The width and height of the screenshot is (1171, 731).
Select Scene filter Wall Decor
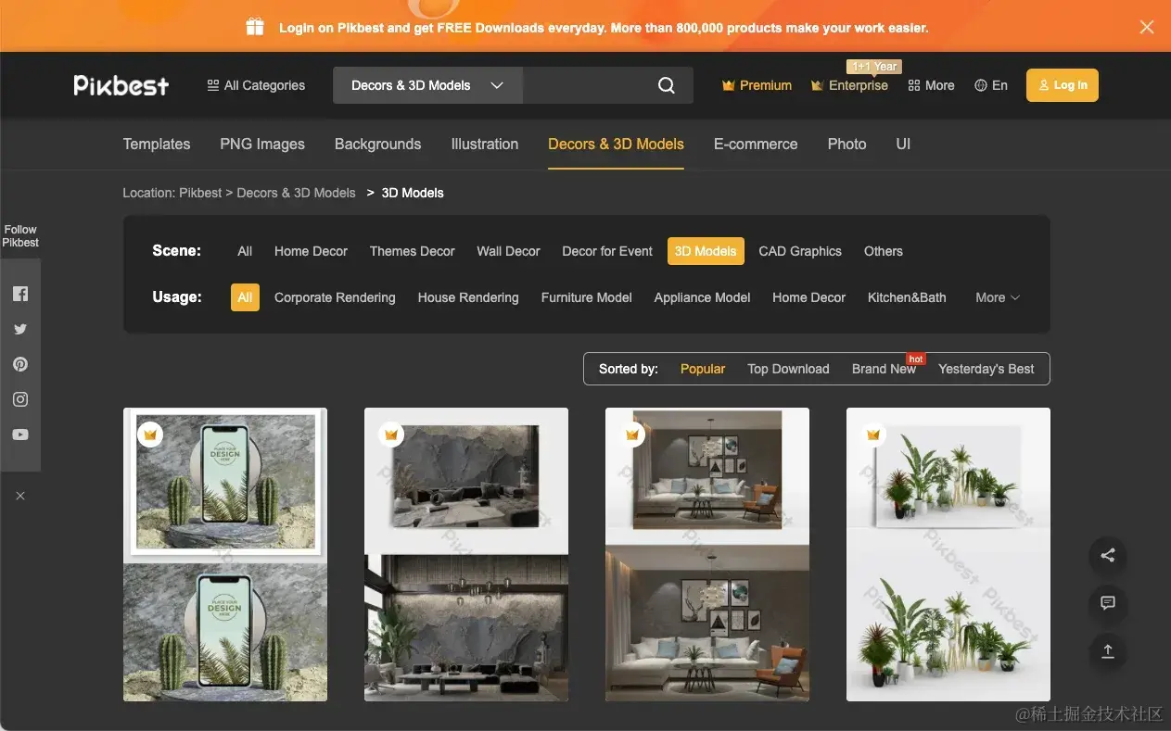508,251
